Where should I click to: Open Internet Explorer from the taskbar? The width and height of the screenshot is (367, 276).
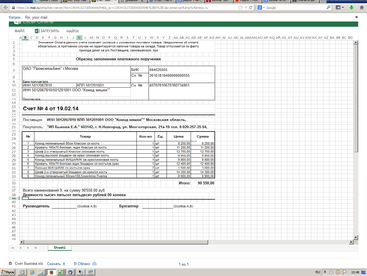pyautogui.click(x=32, y=272)
